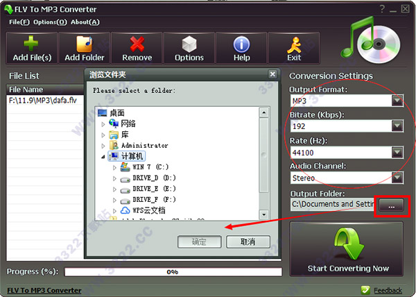Open the File(F) menu
The image size is (416, 297).
[x=19, y=22]
